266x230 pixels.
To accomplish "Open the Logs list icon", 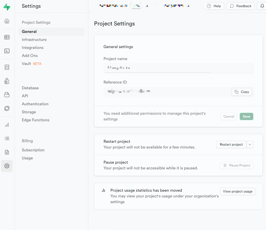I will (7, 138).
